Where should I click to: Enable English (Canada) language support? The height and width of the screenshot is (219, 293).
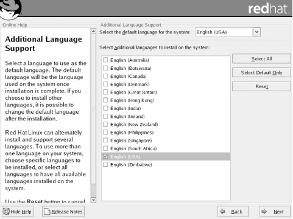[x=105, y=76]
